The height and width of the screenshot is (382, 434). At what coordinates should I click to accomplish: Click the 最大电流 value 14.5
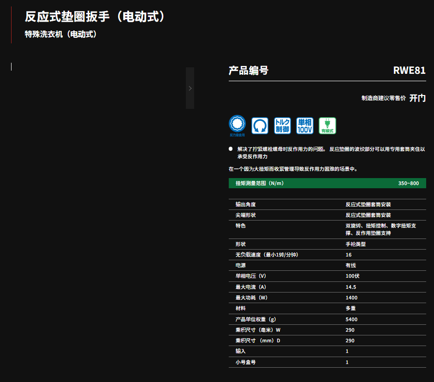click(351, 287)
